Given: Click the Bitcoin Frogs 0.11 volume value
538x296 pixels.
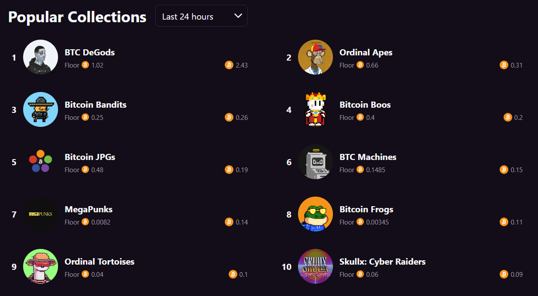Looking at the screenshot, I should click(517, 222).
